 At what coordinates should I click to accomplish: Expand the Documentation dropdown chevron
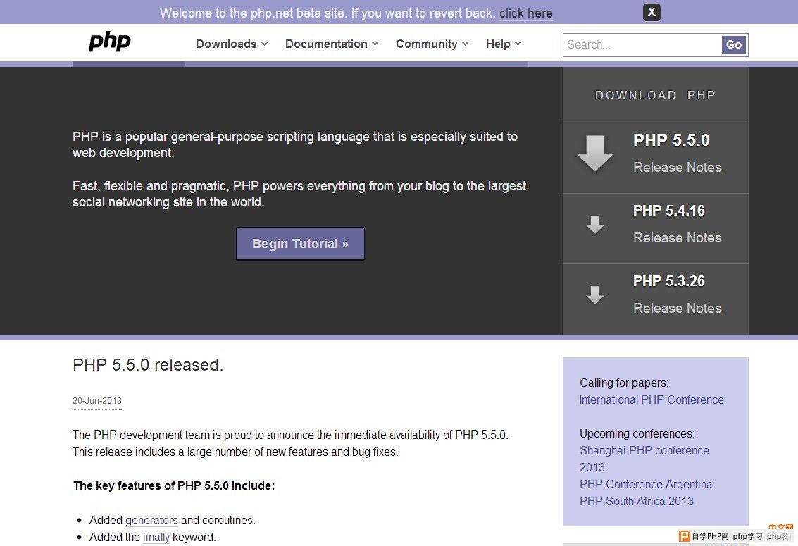(375, 44)
